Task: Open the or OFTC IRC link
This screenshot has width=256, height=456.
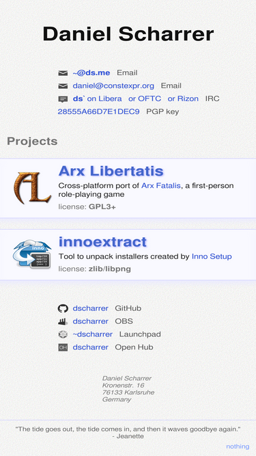Action: 145,98
